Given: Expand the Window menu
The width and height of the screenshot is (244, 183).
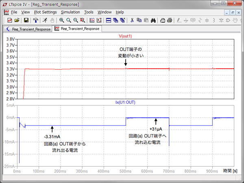Looking at the screenshot, I should click(105, 12).
